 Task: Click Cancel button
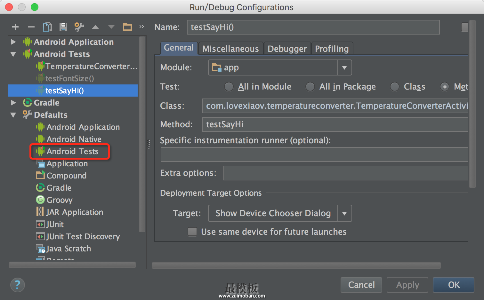[361, 285]
